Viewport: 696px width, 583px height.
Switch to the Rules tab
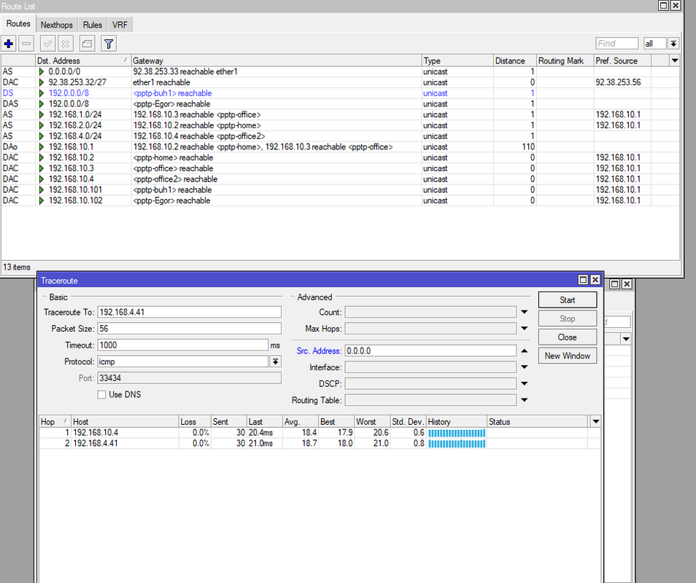pyautogui.click(x=93, y=25)
